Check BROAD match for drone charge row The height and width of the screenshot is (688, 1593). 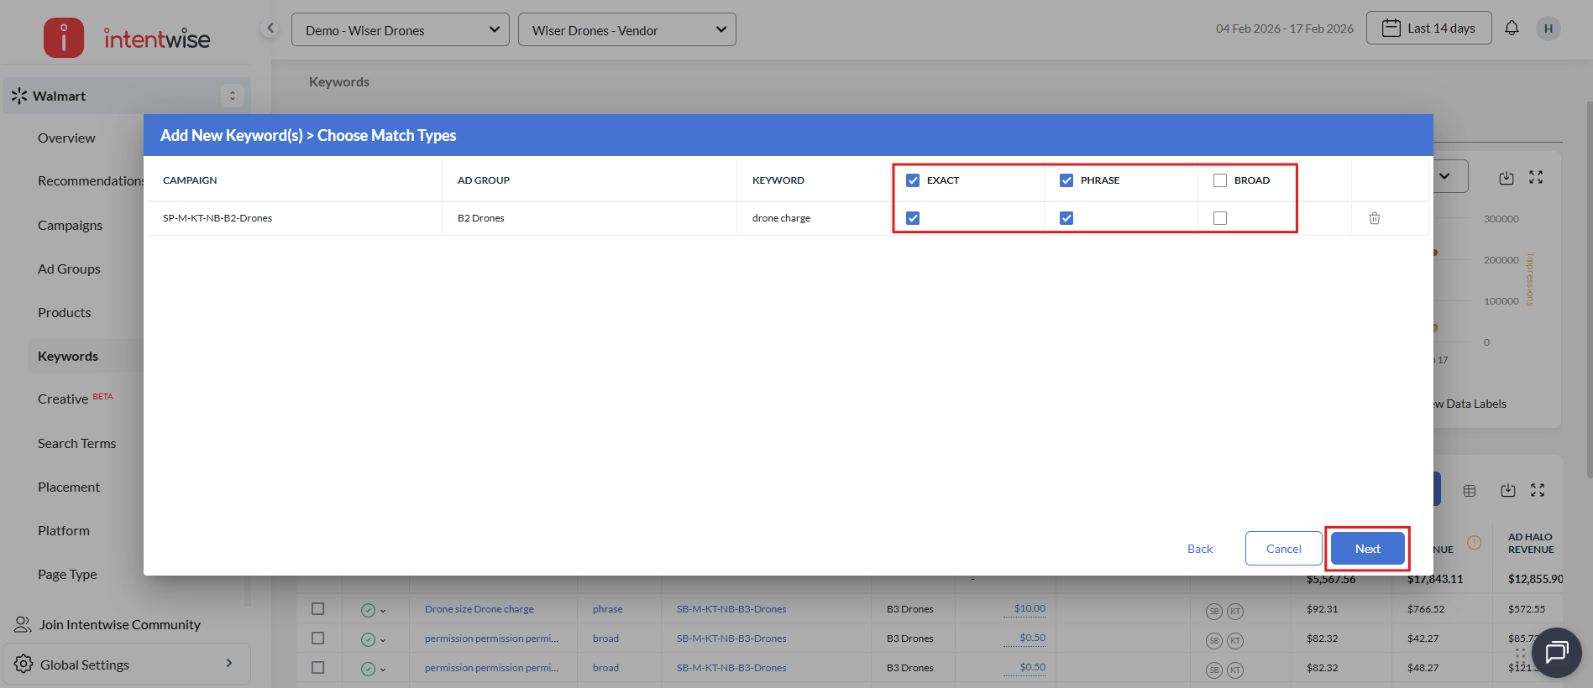coord(1220,218)
